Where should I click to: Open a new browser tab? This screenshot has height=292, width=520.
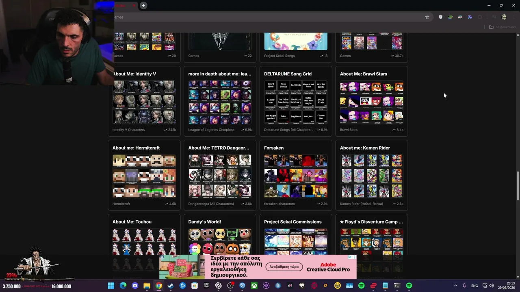point(143,5)
